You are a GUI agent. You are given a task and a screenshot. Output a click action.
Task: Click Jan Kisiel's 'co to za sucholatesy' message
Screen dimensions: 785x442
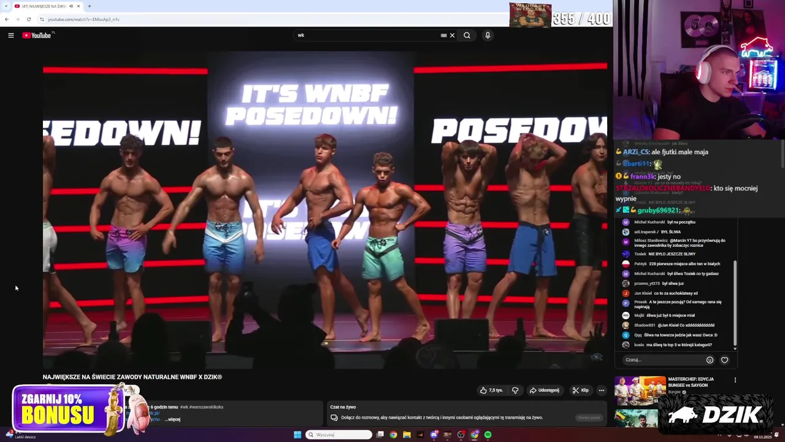tap(665, 293)
